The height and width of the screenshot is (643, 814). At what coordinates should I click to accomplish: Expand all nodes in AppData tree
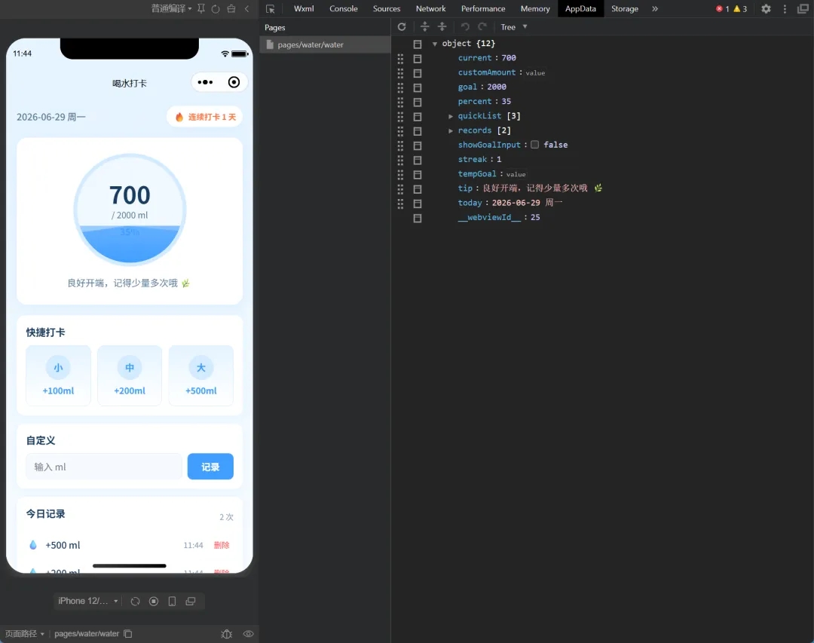pos(424,27)
